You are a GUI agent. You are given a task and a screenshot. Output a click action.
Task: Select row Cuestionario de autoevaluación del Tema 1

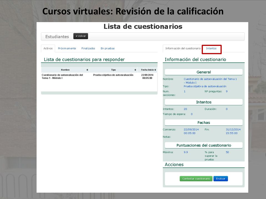[x=99, y=77]
